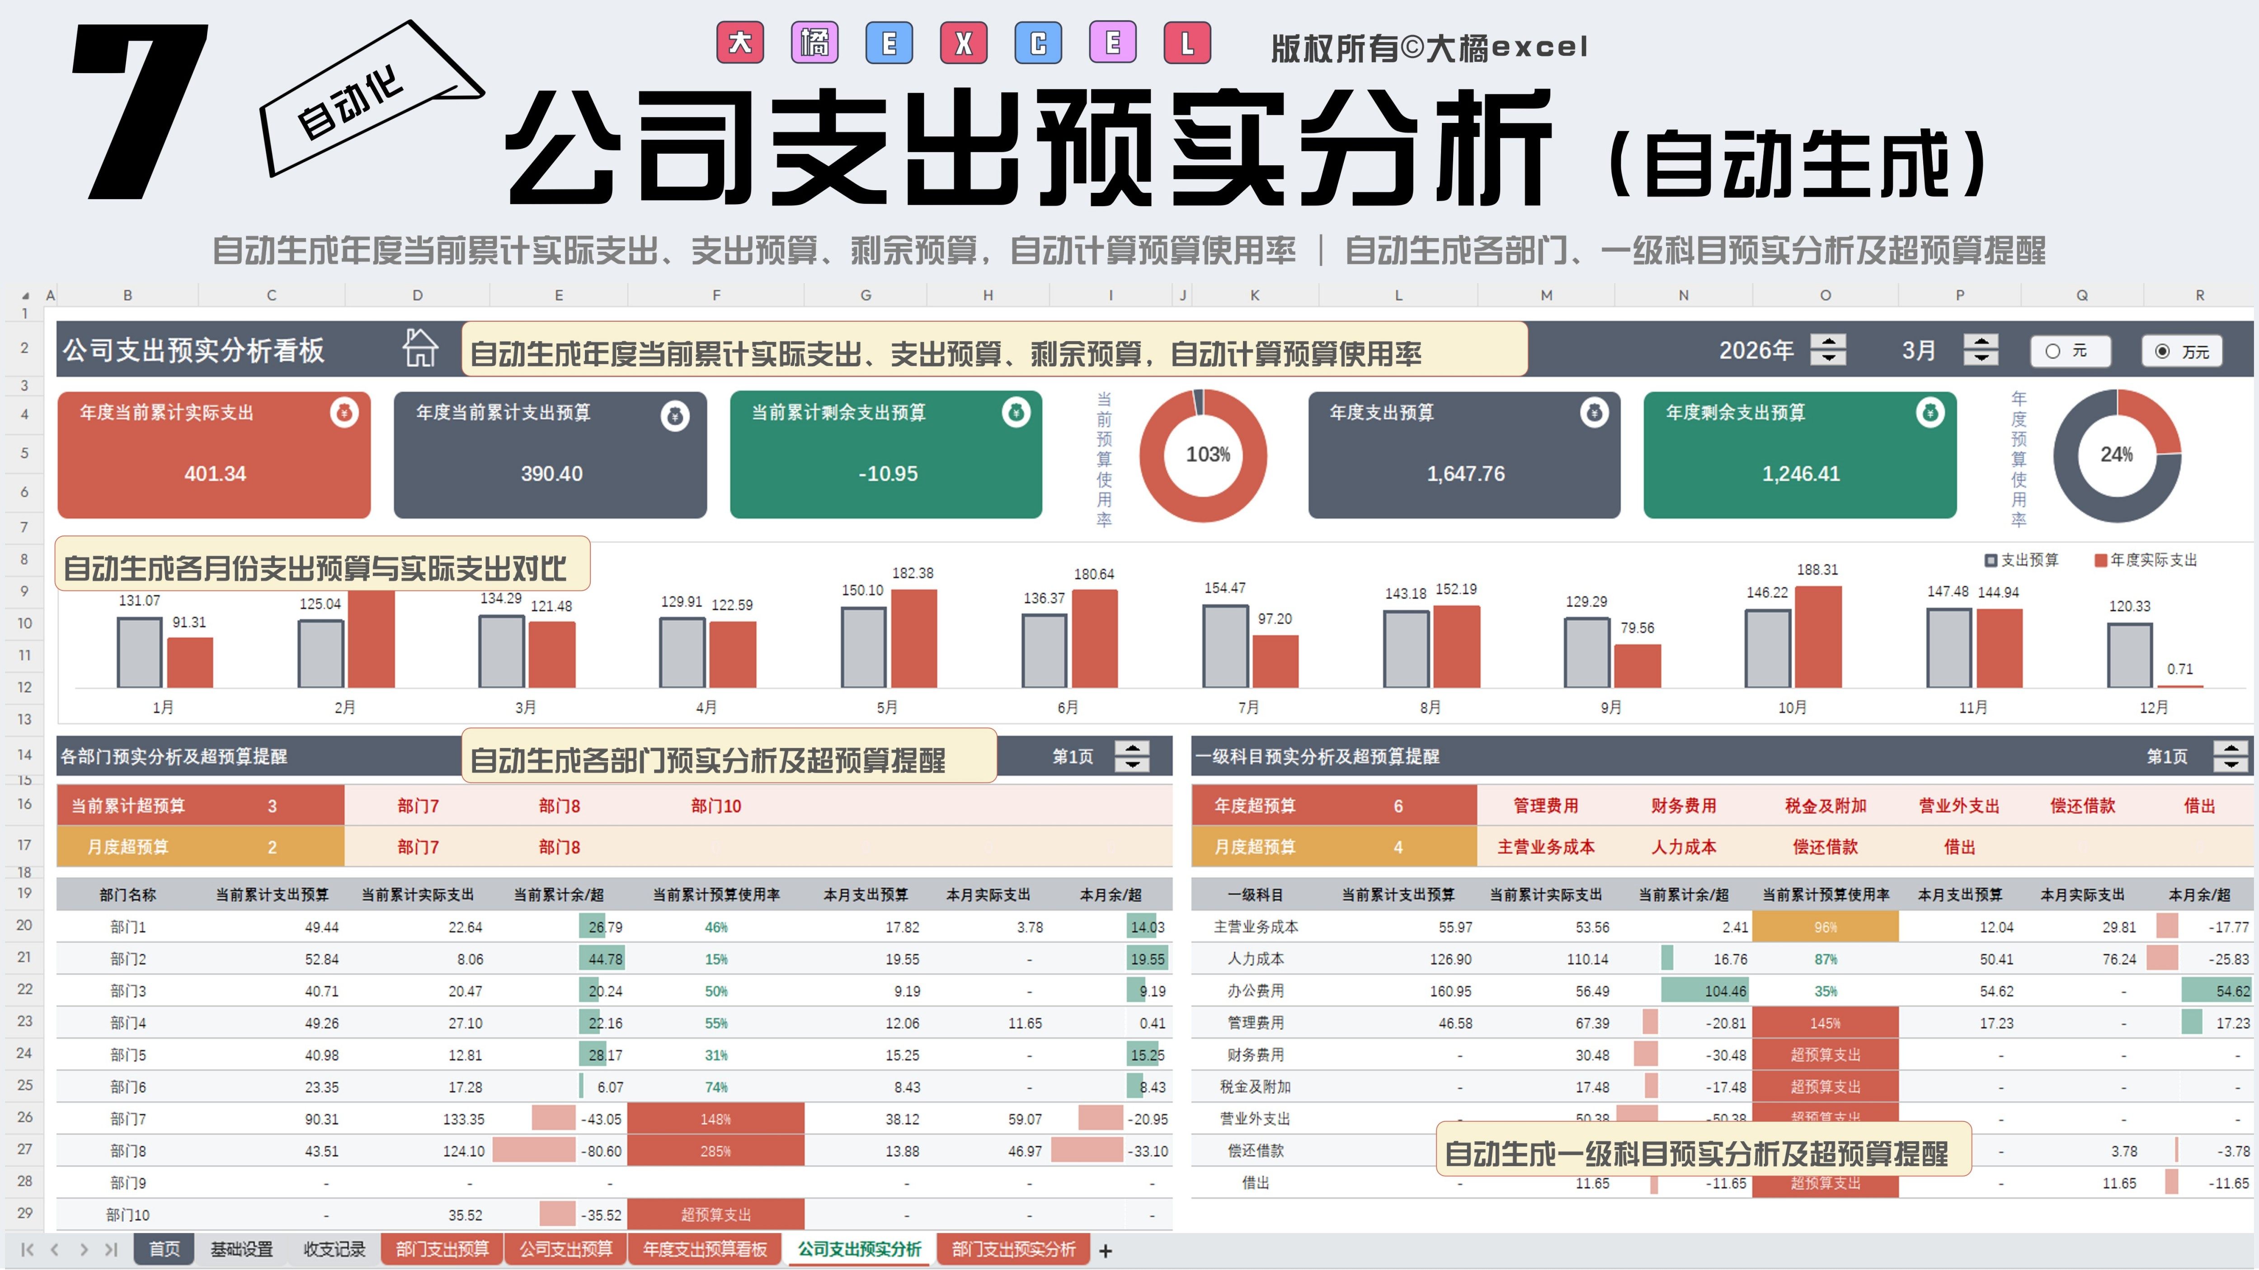Click money bag icon on 年度当前累计实际支出 card
This screenshot has width=2259, height=1270.
point(344,412)
